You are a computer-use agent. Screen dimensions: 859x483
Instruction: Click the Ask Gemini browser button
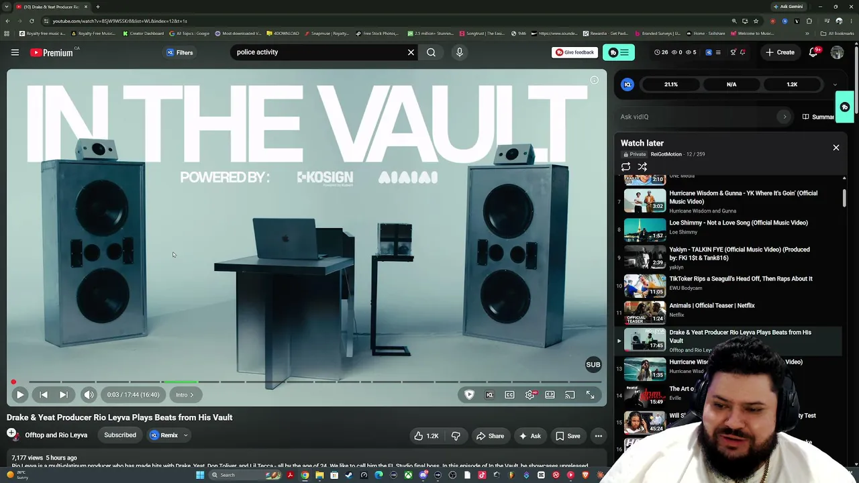(x=788, y=7)
